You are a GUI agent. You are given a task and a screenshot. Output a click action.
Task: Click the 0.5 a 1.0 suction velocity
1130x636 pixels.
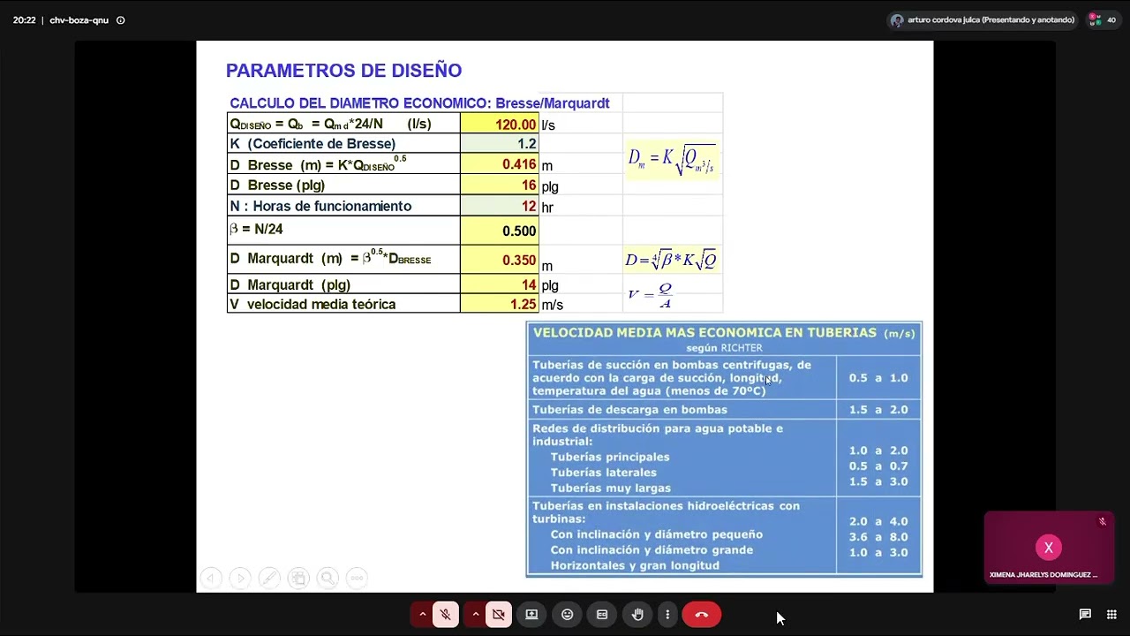tap(878, 378)
